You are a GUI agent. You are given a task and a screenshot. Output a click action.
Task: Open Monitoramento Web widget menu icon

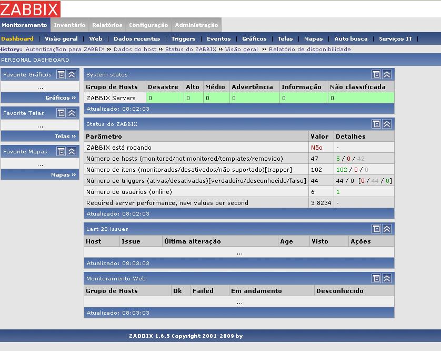point(376,279)
